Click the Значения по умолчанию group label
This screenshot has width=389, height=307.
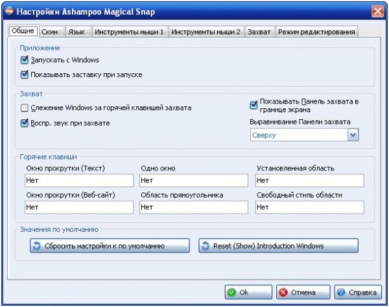point(59,229)
